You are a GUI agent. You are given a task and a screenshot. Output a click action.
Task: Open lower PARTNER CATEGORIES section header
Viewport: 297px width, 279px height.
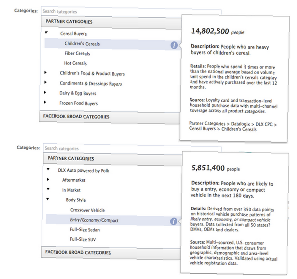(x=113, y=159)
